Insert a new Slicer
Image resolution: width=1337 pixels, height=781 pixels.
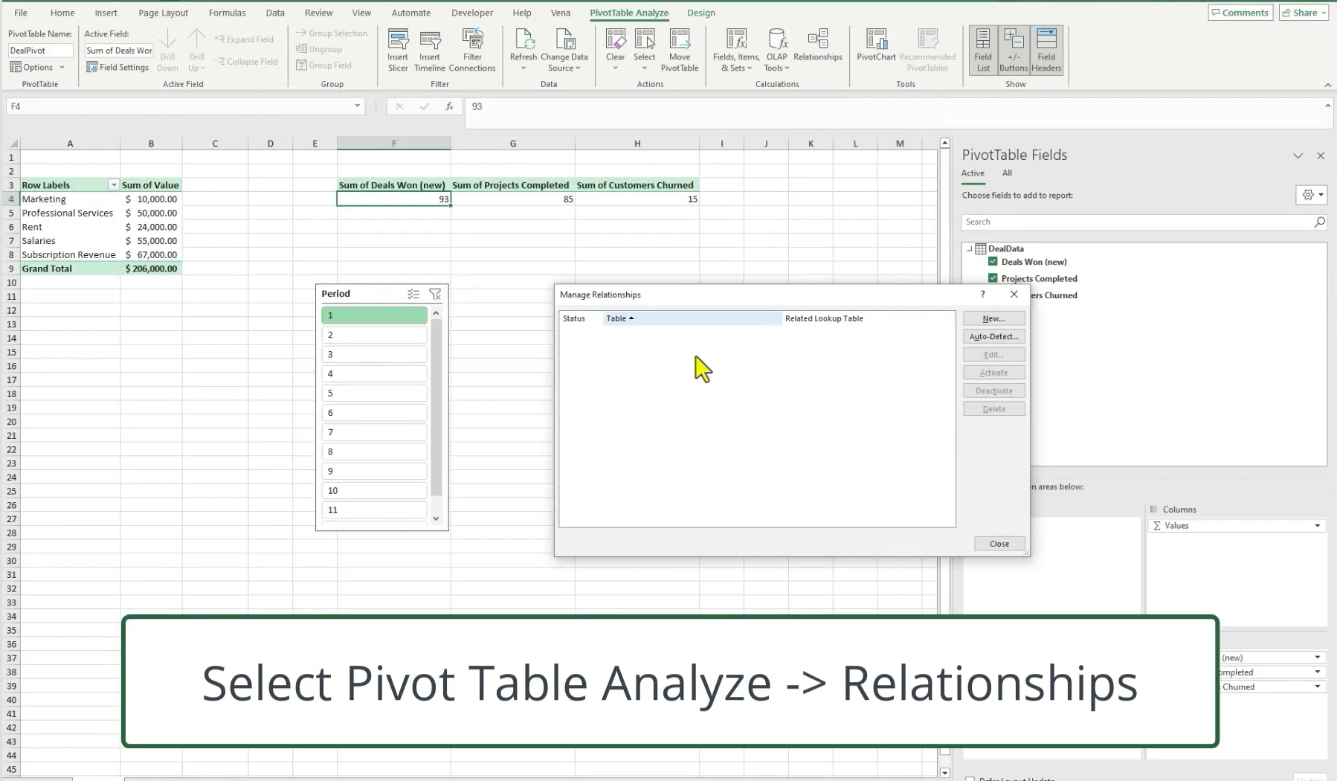click(x=398, y=50)
